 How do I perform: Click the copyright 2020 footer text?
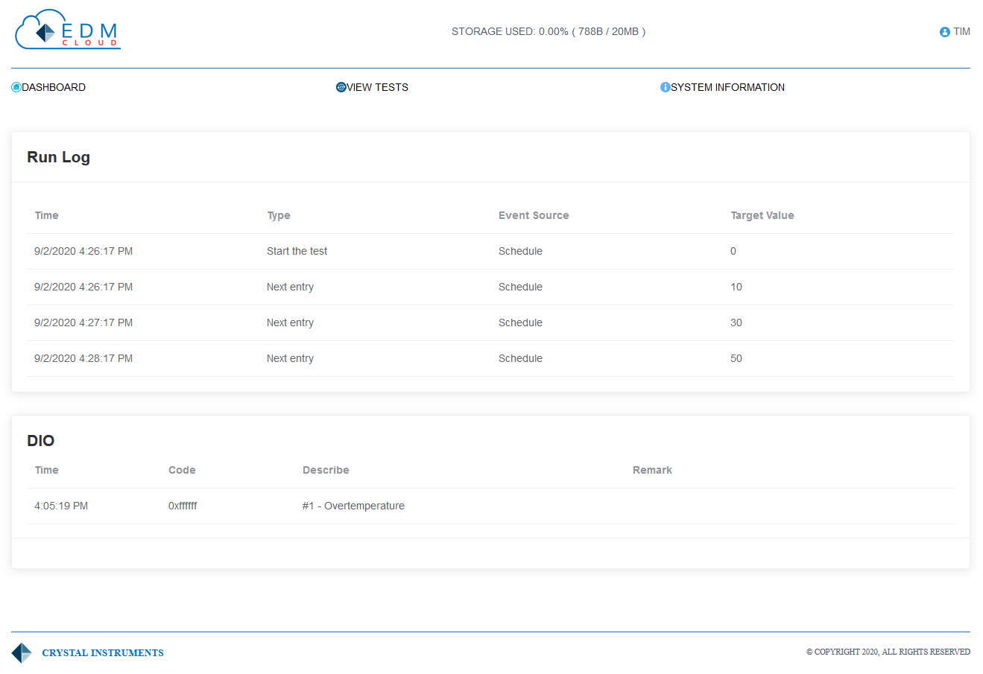[888, 652]
